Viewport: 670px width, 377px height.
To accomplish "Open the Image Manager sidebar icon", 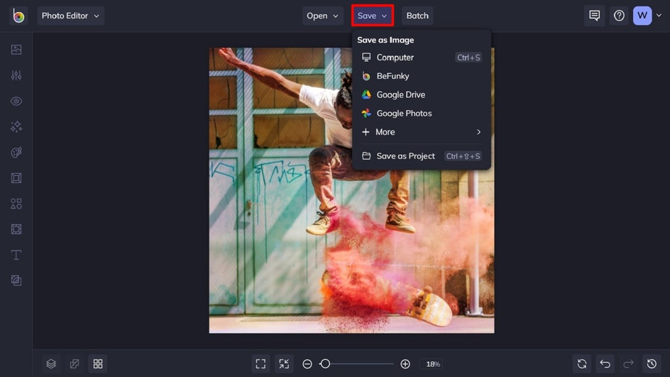I will pyautogui.click(x=16, y=50).
